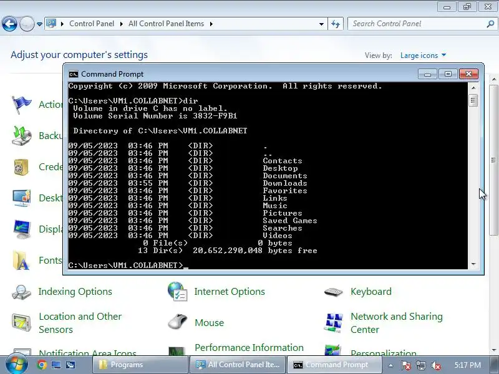499x374 pixels.
Task: Click the Forward navigation arrow button
Action: coord(27,24)
